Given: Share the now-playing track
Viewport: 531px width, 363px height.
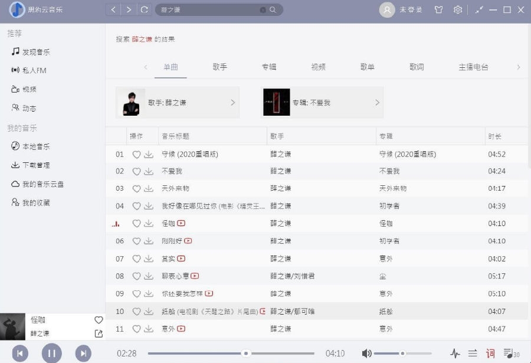Looking at the screenshot, I should pos(99,333).
